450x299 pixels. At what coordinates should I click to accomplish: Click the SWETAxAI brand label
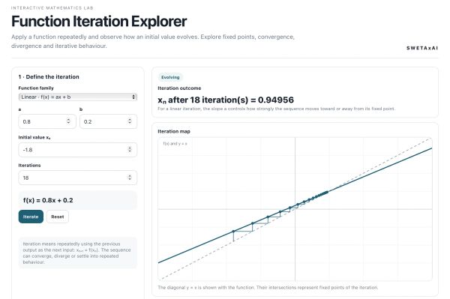[x=422, y=48]
